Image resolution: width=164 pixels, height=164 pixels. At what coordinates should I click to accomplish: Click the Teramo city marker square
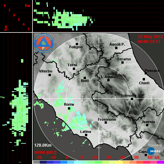122,62
